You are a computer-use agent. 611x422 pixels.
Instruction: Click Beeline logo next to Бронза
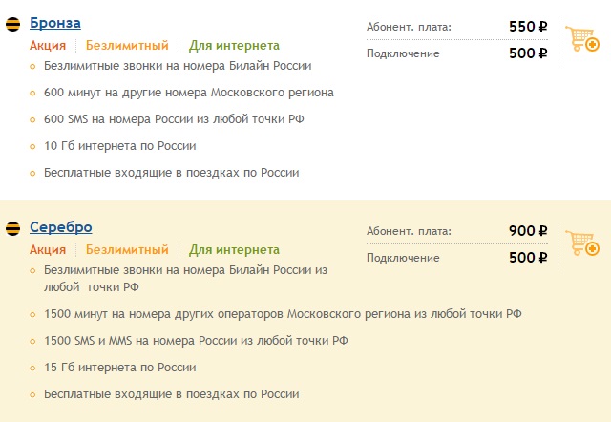click(x=12, y=24)
